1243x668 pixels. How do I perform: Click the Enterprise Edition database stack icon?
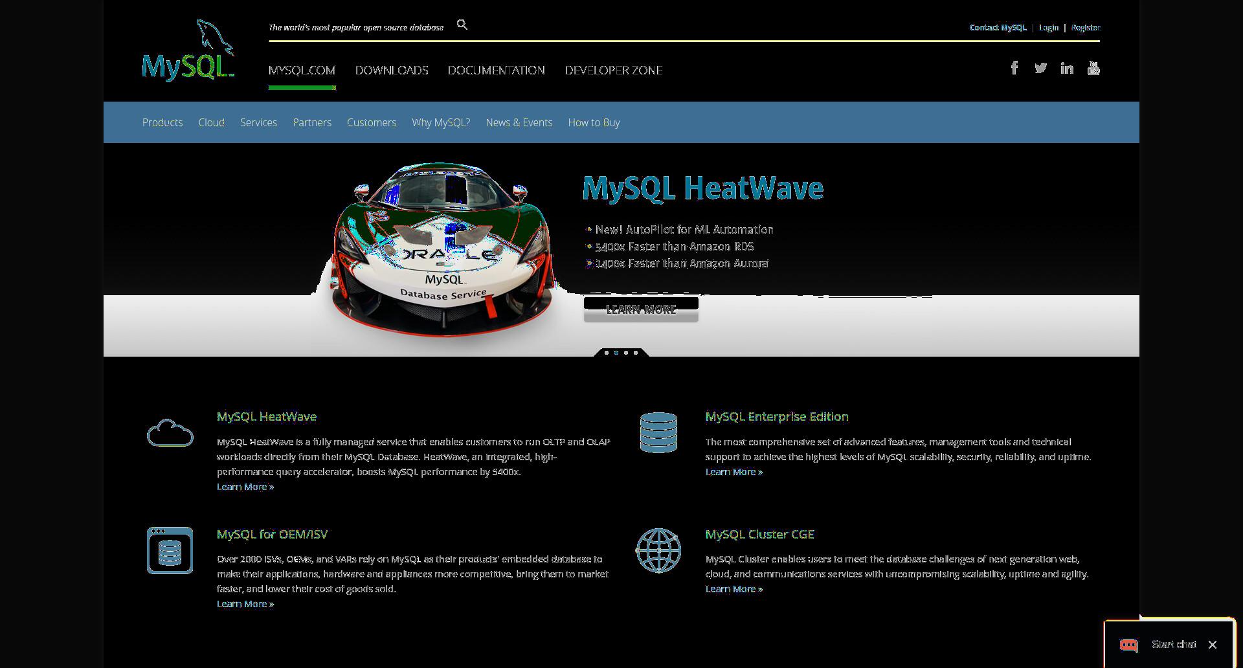click(x=658, y=432)
